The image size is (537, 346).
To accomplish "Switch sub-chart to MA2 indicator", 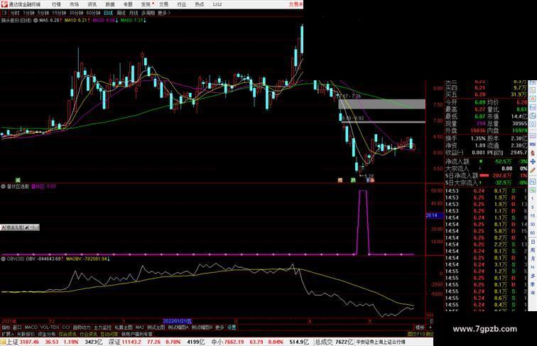I will pos(139,328).
